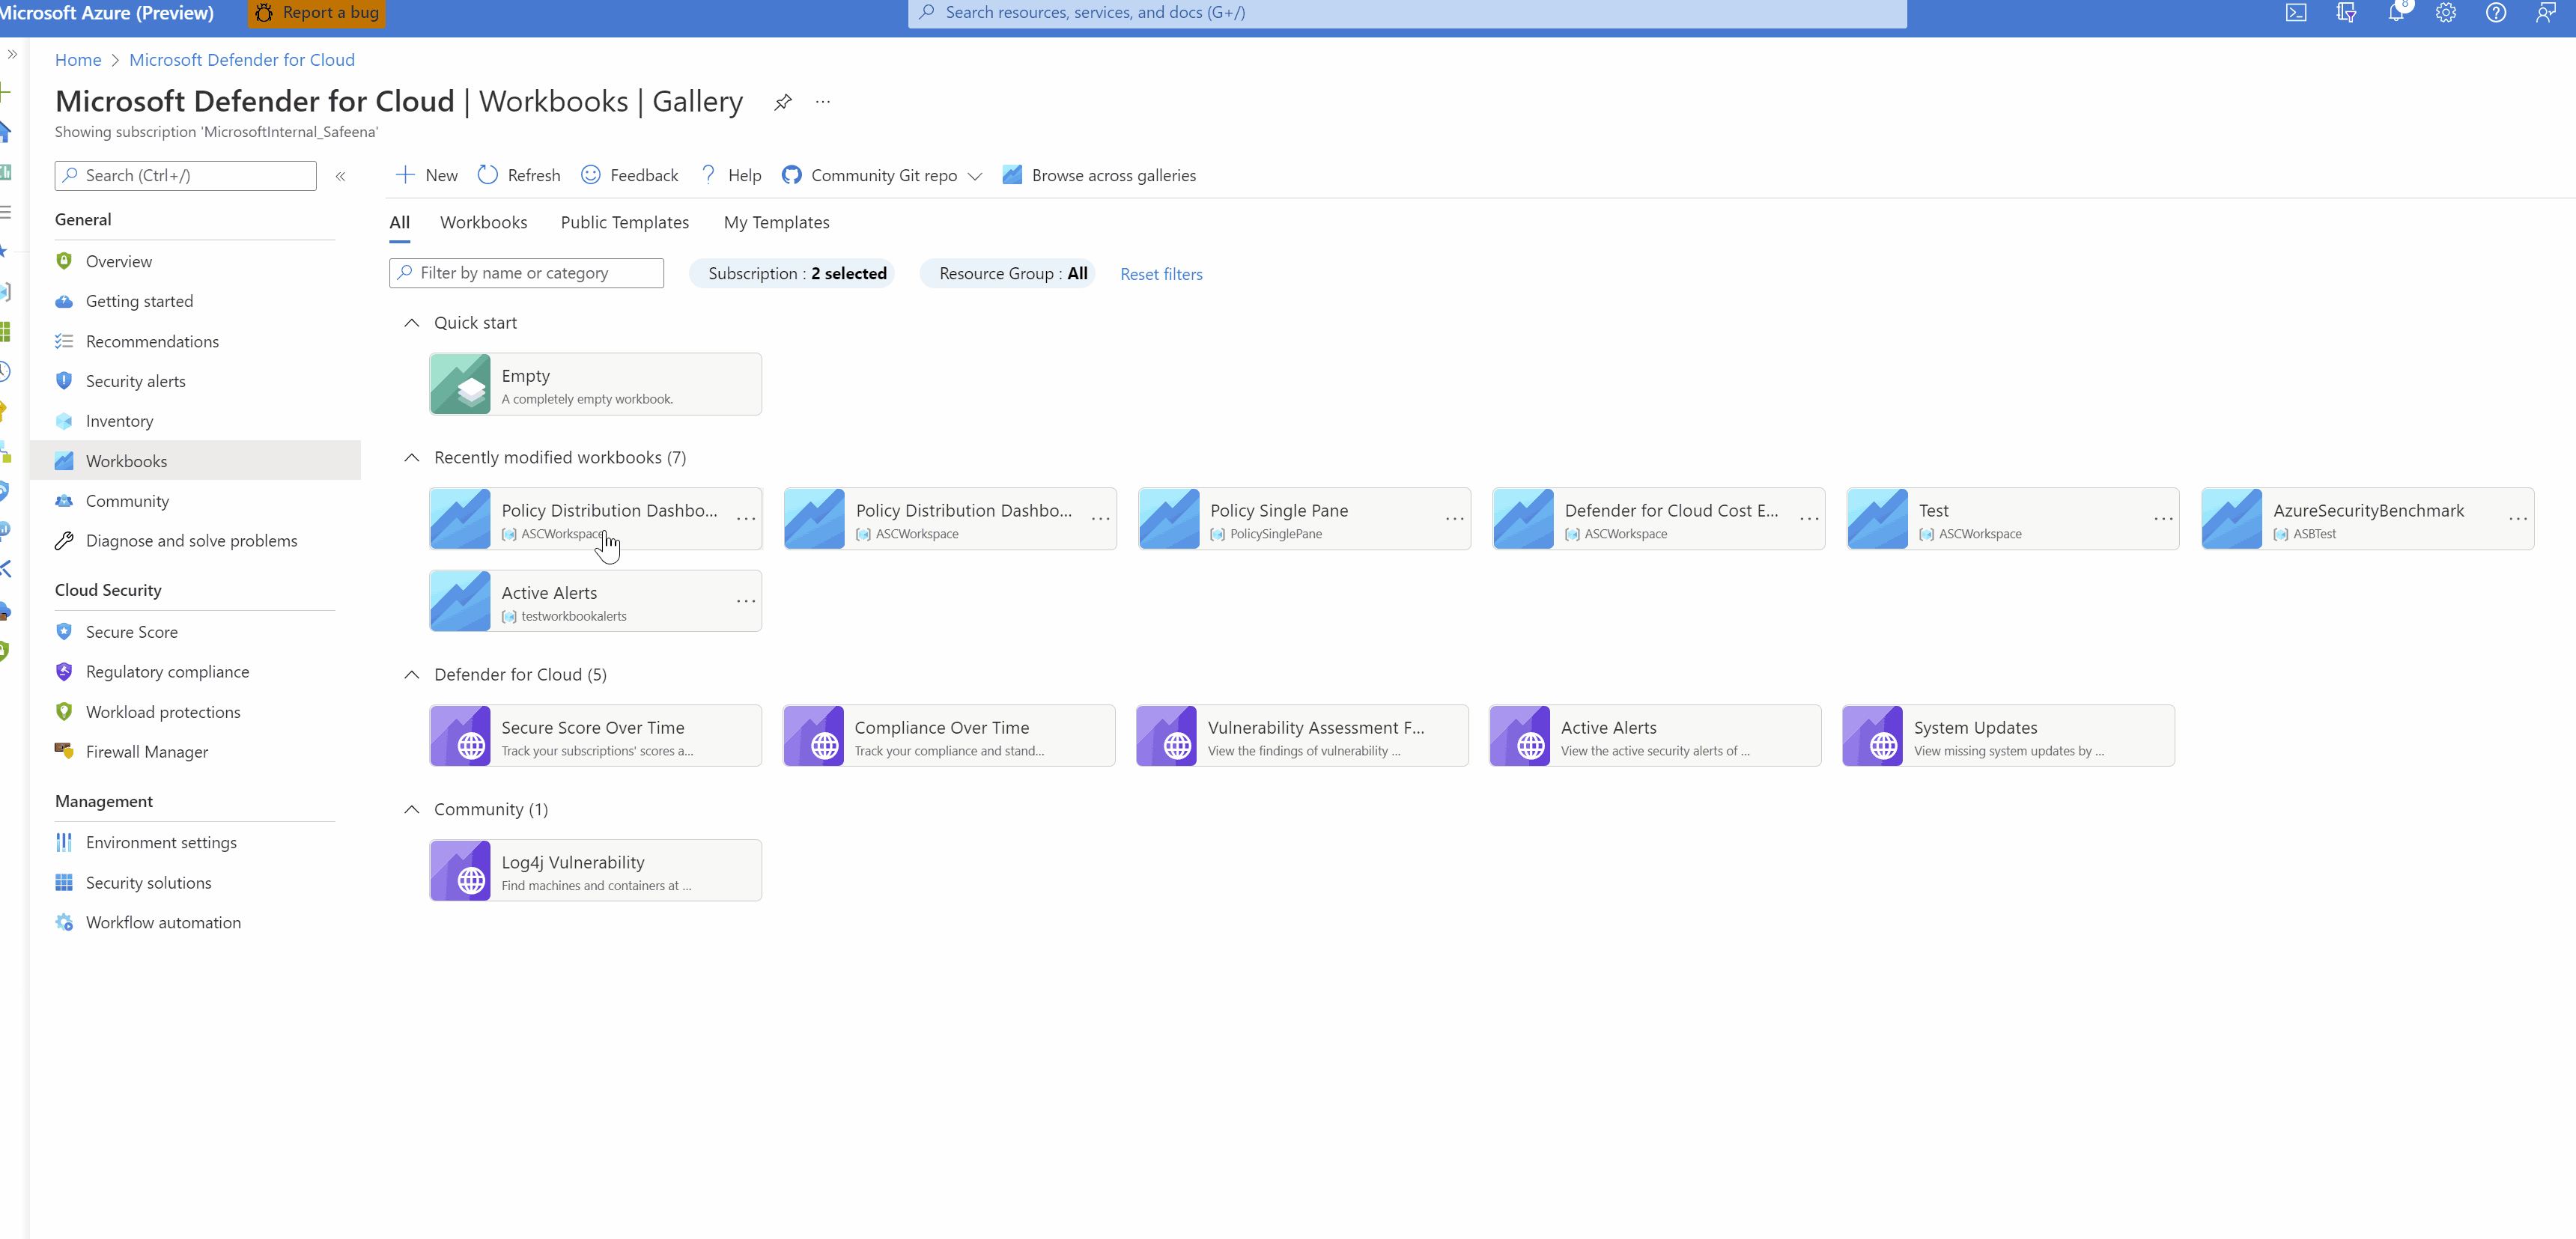The width and height of the screenshot is (2576, 1239).
Task: Switch to the Public Templates tab
Action: [x=624, y=222]
